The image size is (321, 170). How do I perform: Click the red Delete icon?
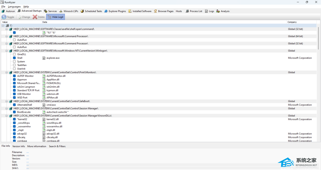(35, 17)
